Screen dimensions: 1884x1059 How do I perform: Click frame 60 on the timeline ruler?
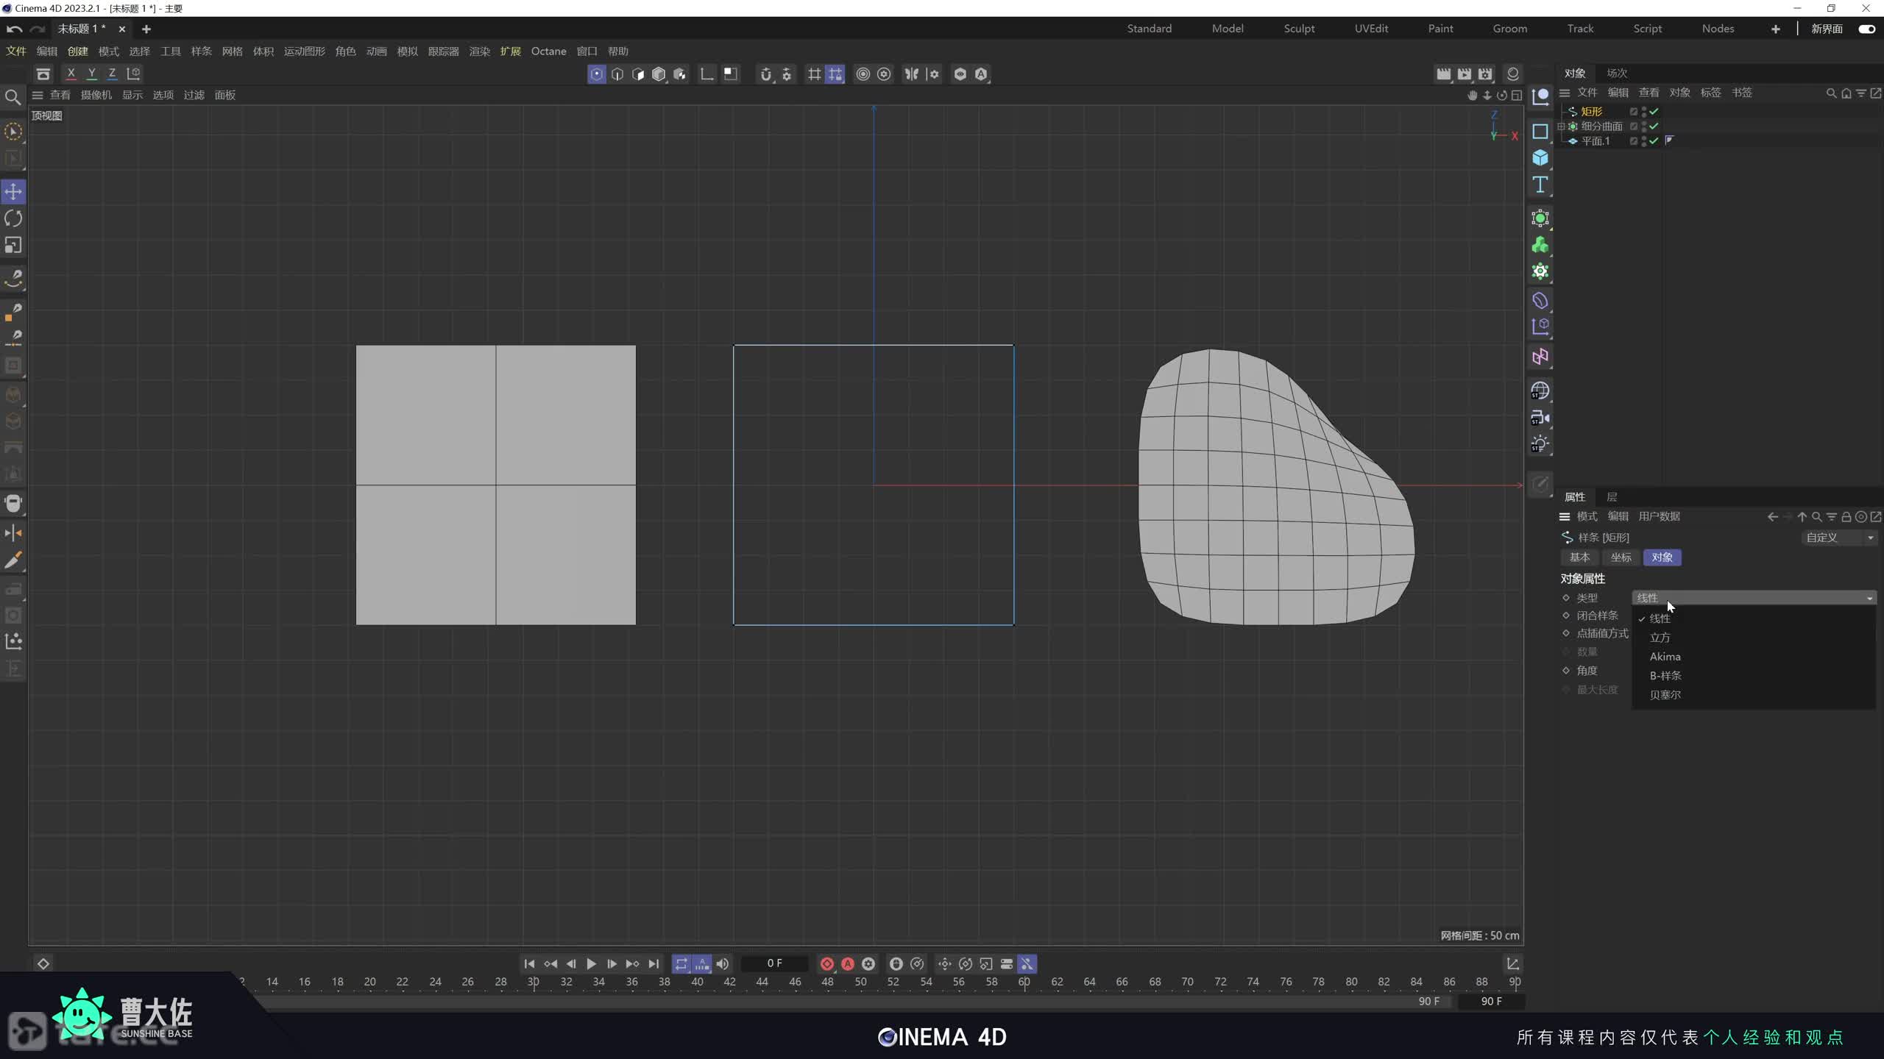[x=1024, y=982]
